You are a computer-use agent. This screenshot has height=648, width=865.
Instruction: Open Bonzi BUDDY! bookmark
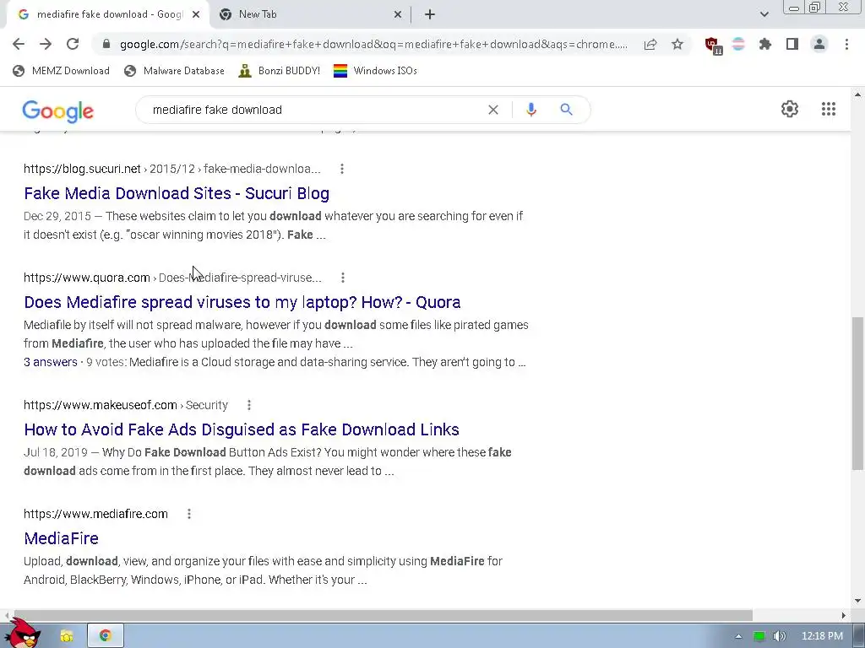[x=279, y=71]
